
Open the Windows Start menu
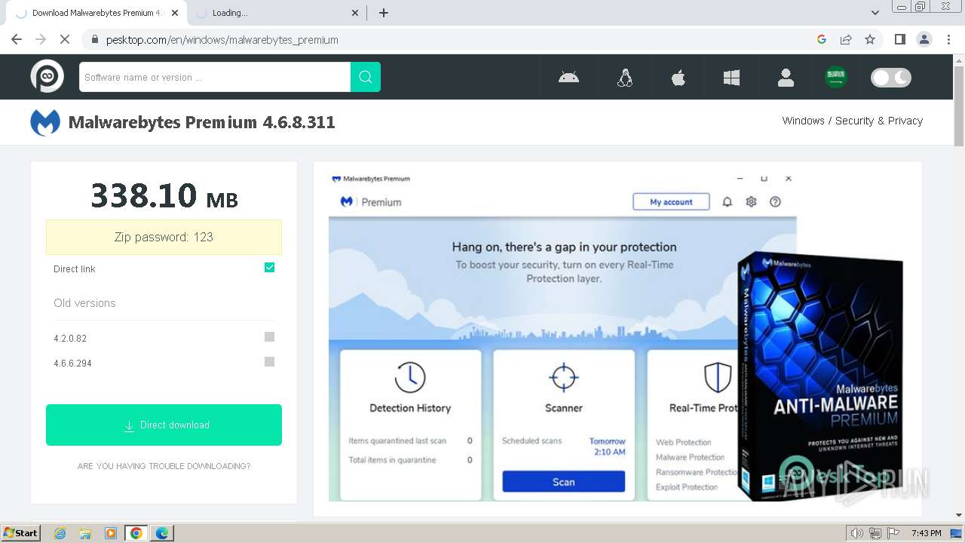21,532
